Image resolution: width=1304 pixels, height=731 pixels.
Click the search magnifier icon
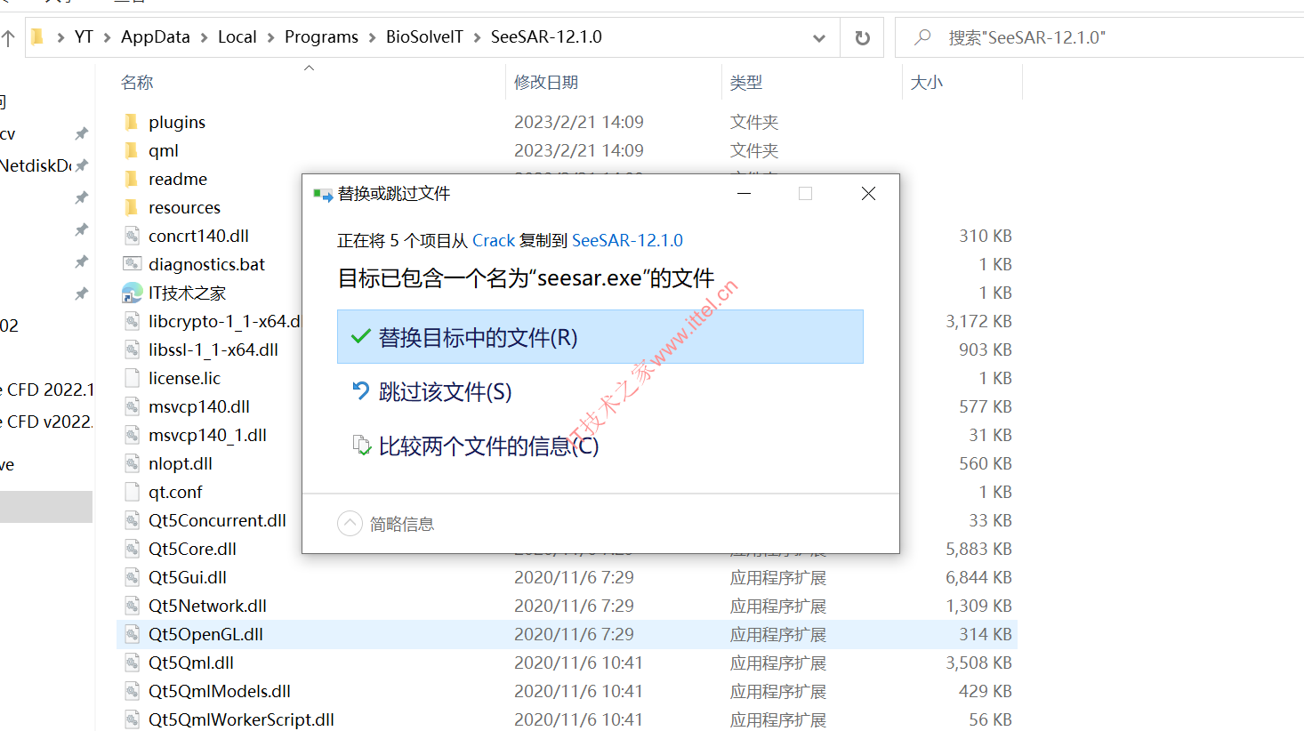(x=922, y=37)
